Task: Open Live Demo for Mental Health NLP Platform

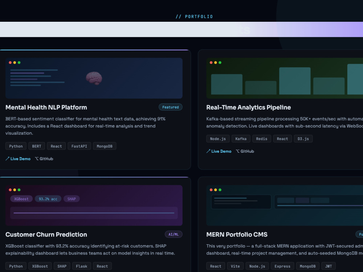Action: tap(18, 159)
